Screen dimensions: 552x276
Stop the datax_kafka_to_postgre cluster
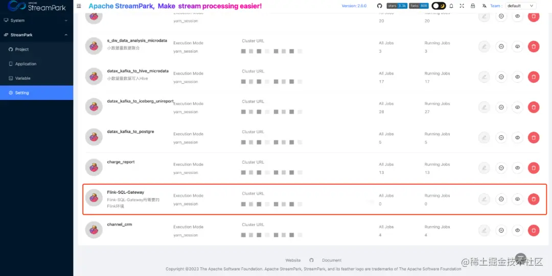(x=501, y=137)
